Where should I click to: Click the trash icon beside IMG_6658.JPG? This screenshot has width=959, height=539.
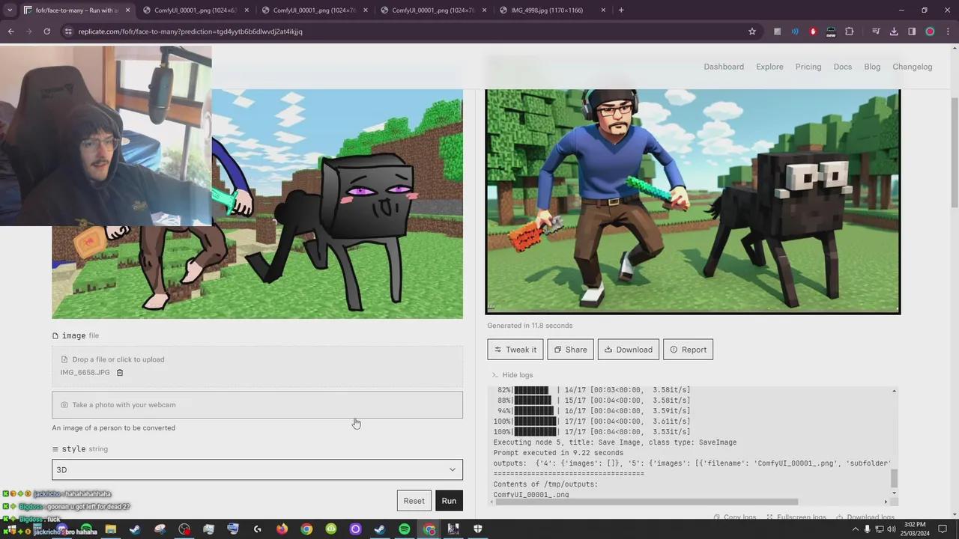coord(120,373)
